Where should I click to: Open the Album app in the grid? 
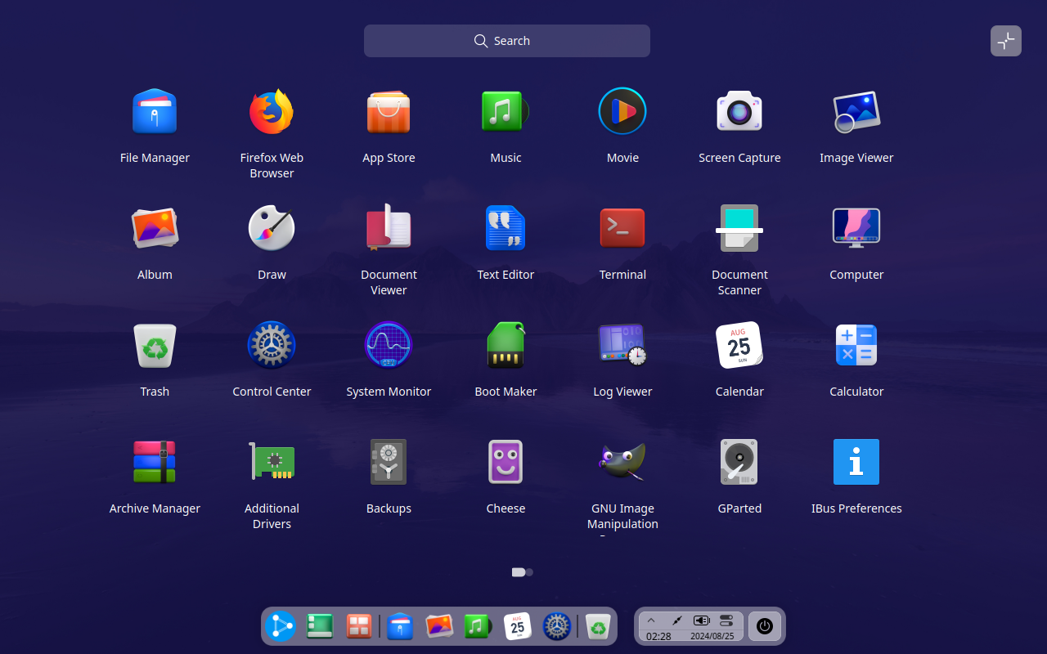click(x=155, y=228)
